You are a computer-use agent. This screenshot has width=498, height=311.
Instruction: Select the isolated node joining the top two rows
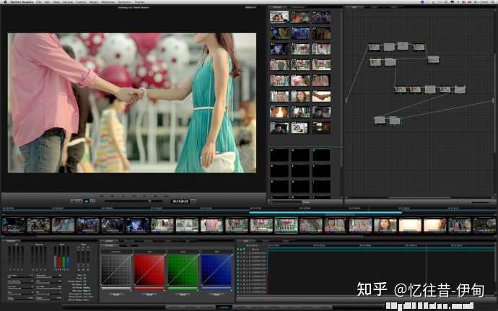[433, 59]
